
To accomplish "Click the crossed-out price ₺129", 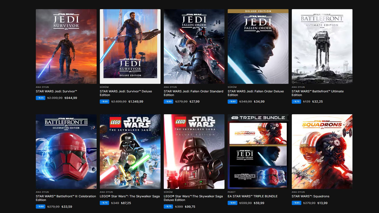I will coord(307,101).
